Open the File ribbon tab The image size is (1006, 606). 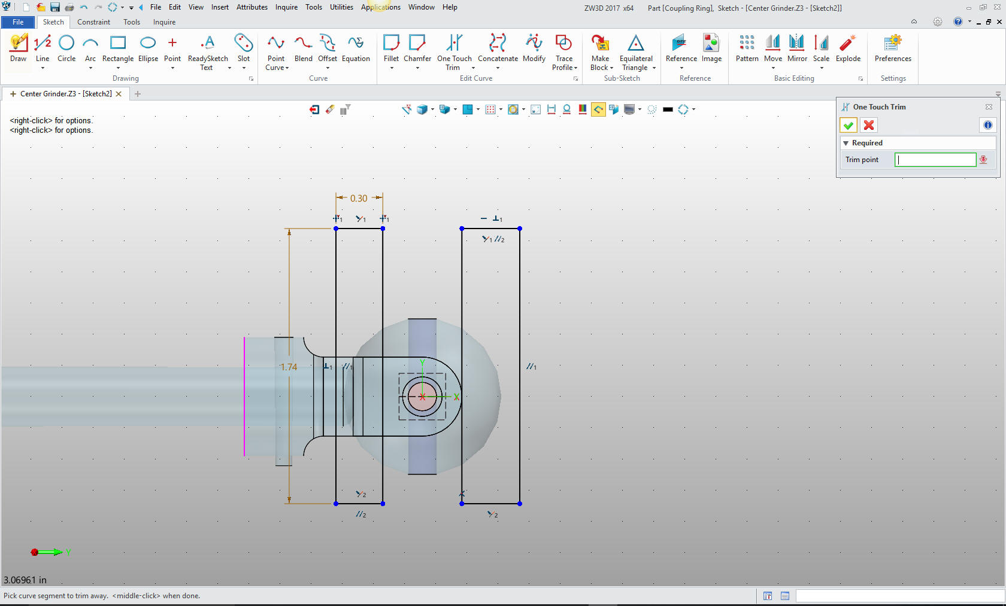click(18, 22)
